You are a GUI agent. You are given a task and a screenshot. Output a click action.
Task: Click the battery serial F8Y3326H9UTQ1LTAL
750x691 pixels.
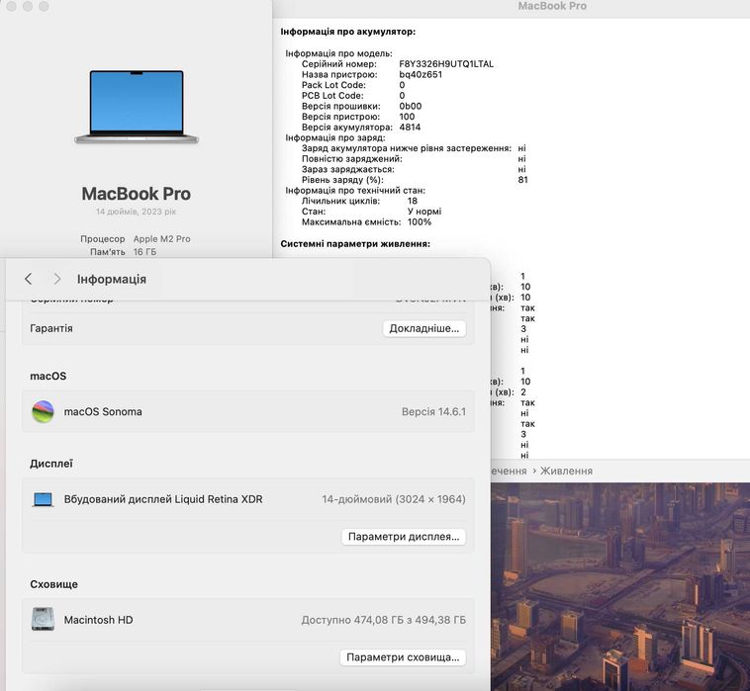pyautogui.click(x=446, y=64)
